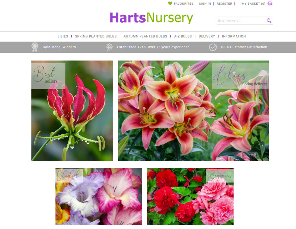Click the Gold Medal Winners text
Viewport: 296px width, 229px height.
coord(59,47)
